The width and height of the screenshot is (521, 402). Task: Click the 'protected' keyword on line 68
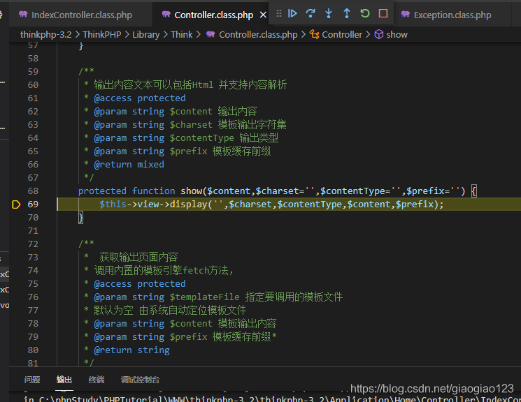102,191
